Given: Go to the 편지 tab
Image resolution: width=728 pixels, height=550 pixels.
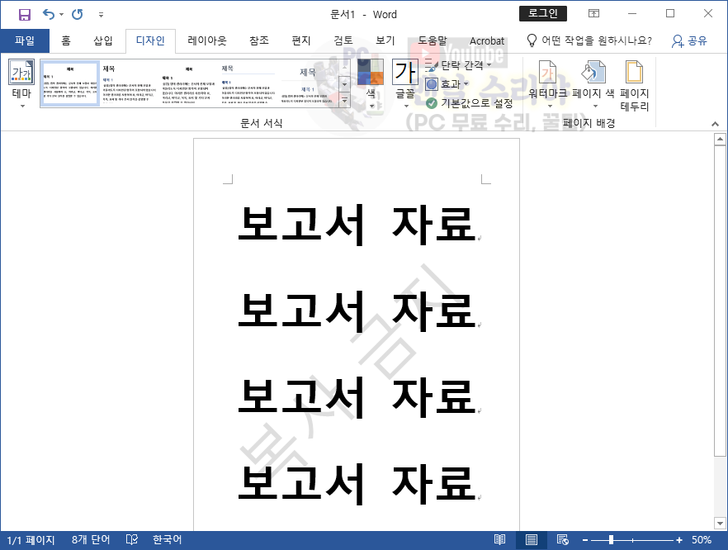Looking at the screenshot, I should click(x=300, y=41).
